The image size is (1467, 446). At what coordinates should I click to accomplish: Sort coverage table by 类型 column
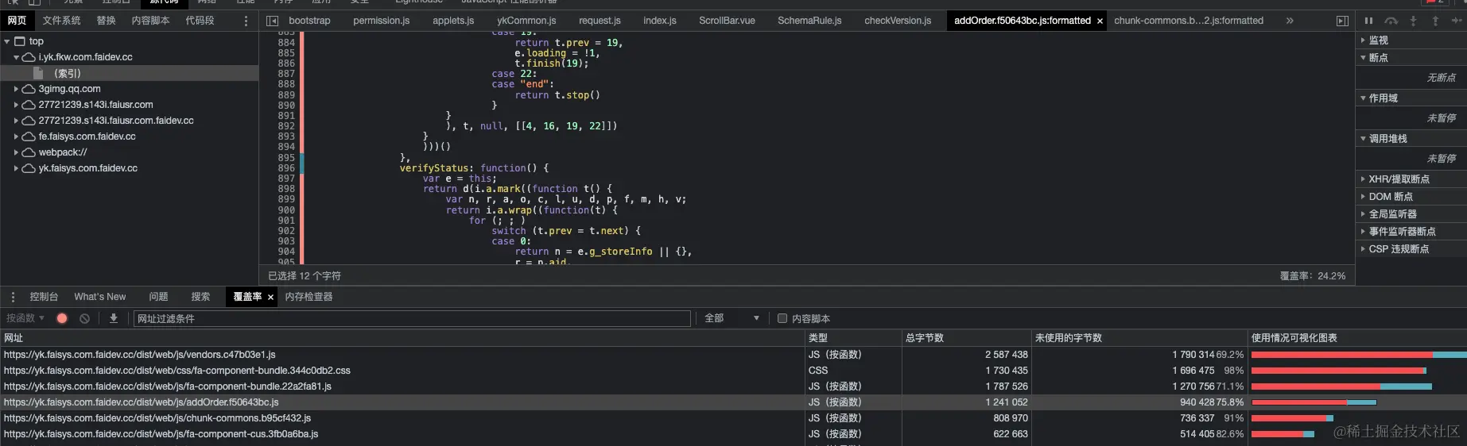point(852,338)
